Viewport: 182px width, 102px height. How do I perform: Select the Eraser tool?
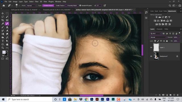pos(7,31)
